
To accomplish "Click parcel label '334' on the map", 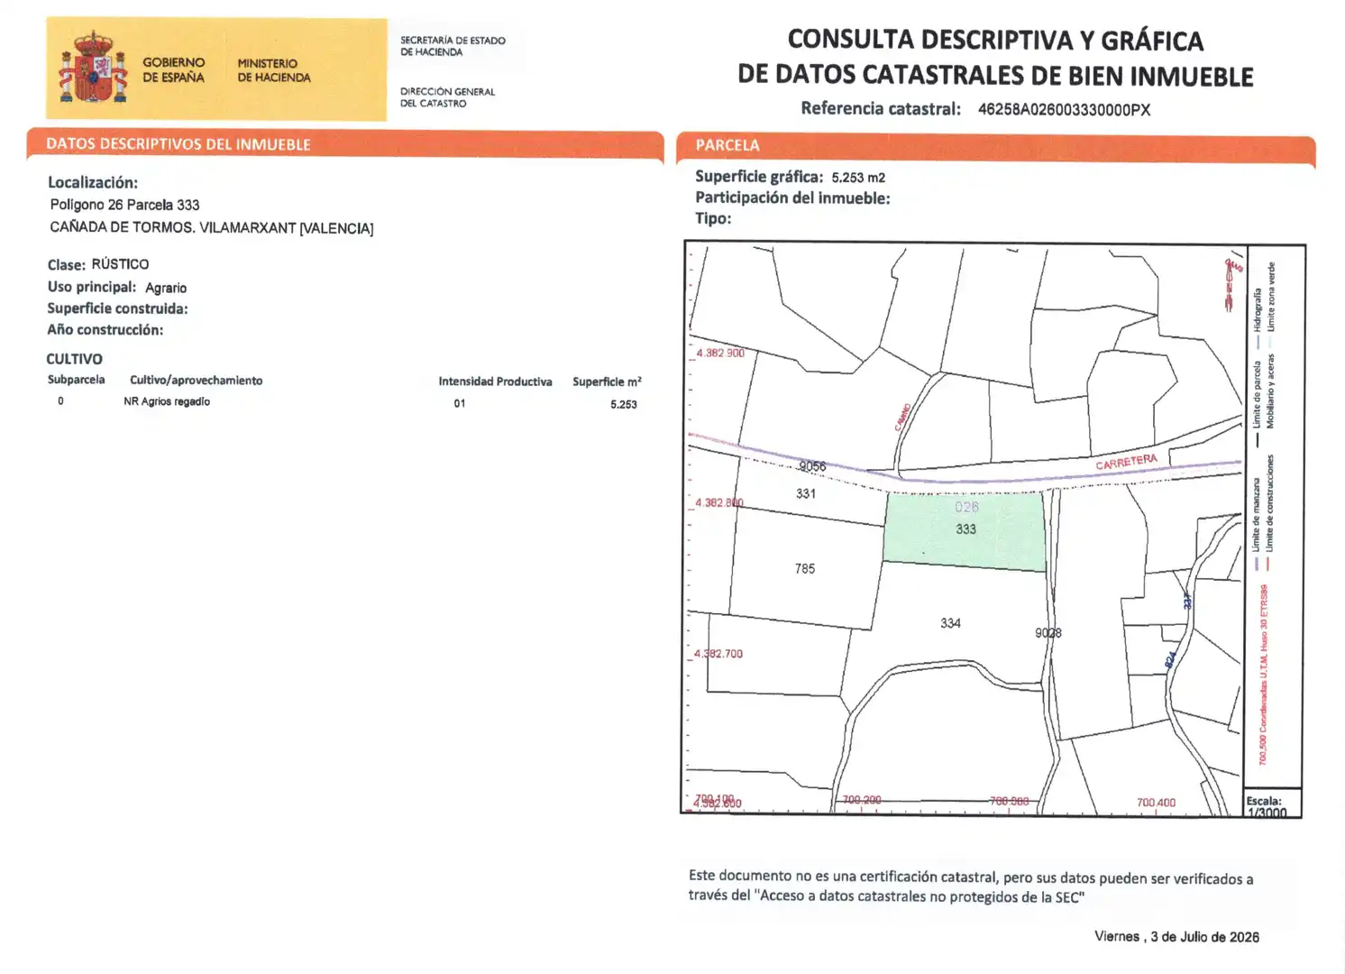I will (x=950, y=623).
